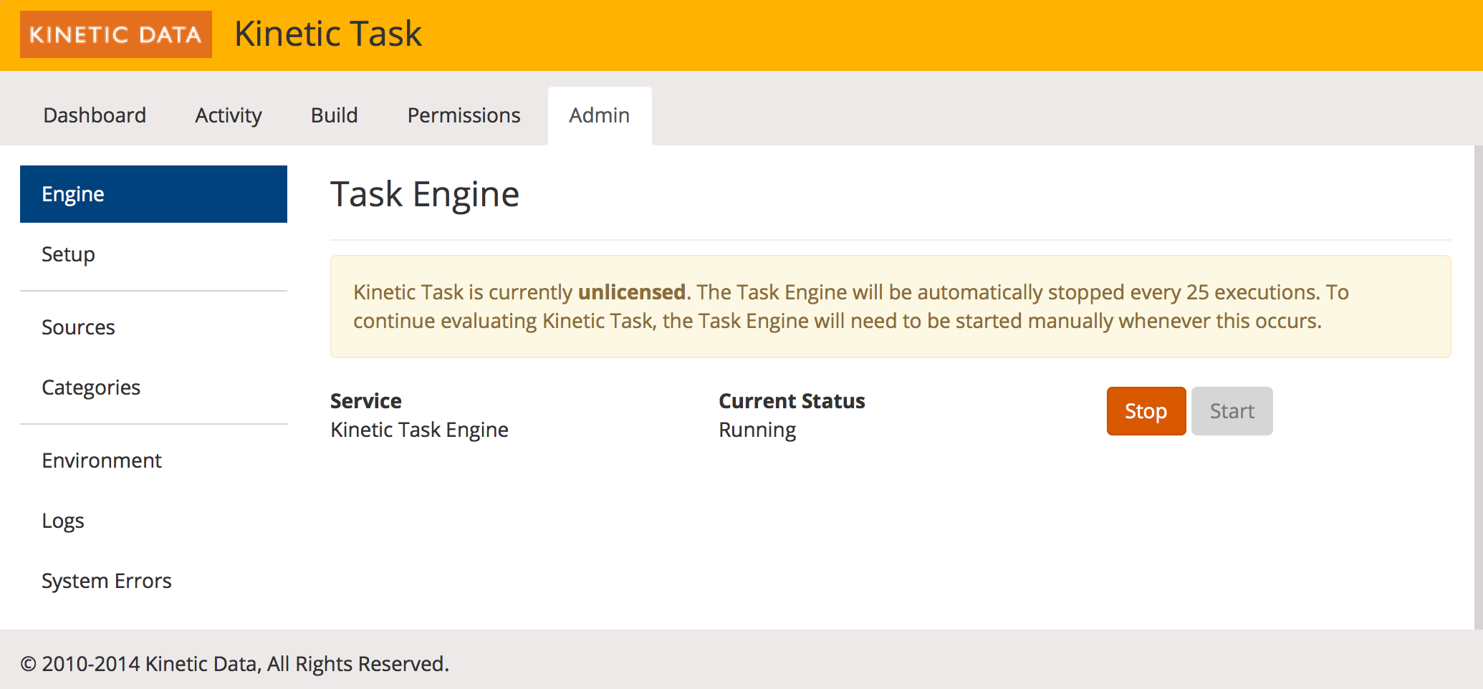Open the Permissions tab
The width and height of the screenshot is (1483, 689).
tap(464, 115)
